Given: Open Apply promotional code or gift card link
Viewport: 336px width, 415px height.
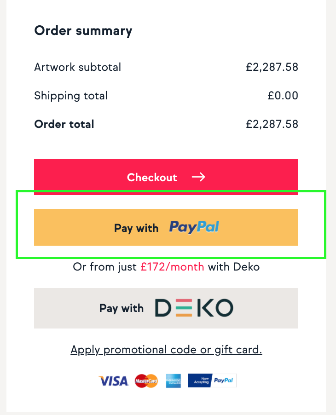Looking at the screenshot, I should [x=166, y=350].
